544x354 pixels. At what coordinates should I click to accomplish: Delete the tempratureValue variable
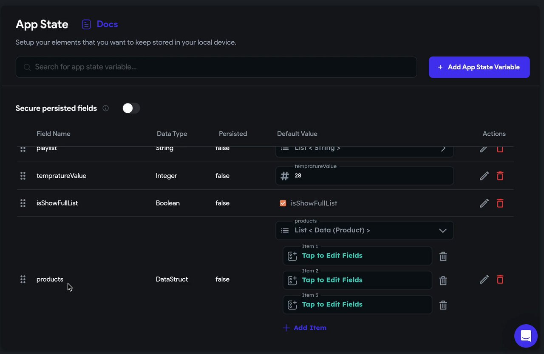click(500, 176)
